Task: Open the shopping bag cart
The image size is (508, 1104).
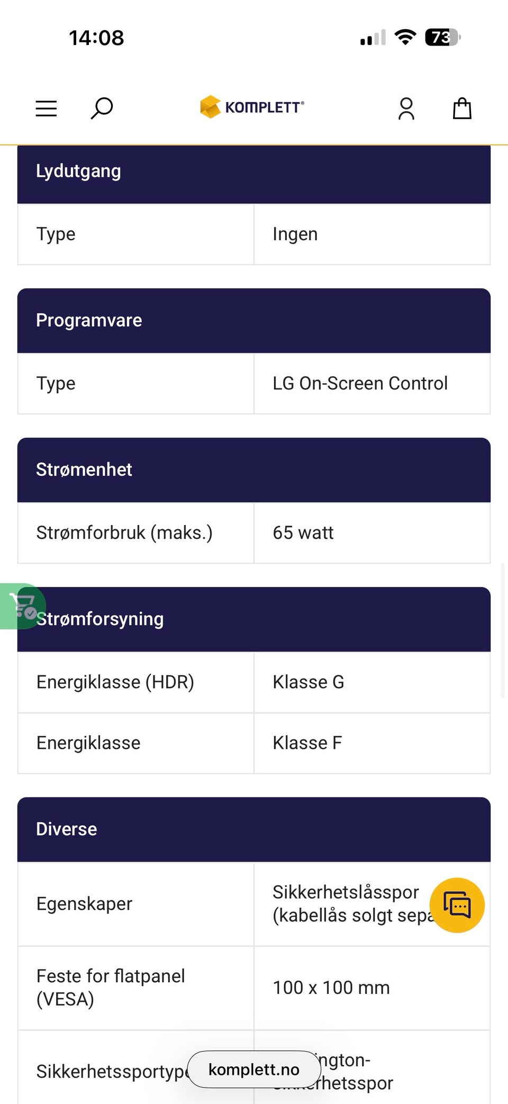Action: click(x=462, y=108)
